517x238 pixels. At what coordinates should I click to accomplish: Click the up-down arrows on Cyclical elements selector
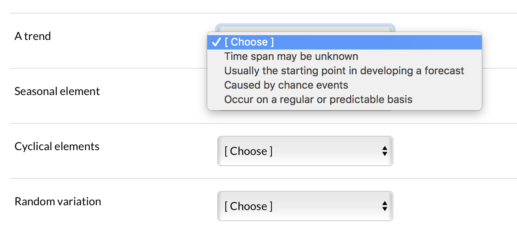pos(385,151)
